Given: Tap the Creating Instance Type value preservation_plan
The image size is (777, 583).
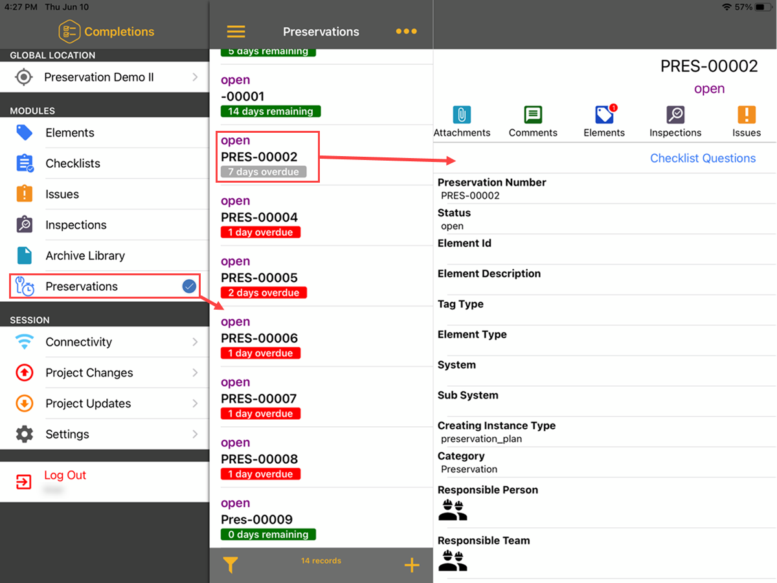Looking at the screenshot, I should pos(481,439).
